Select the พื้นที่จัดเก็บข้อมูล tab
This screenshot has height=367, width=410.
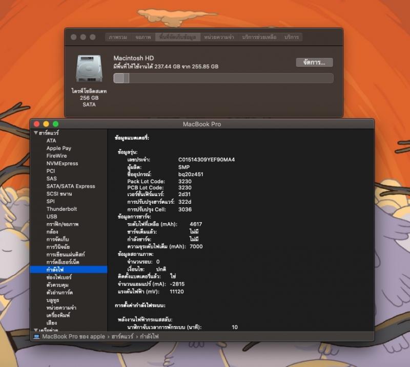[177, 37]
